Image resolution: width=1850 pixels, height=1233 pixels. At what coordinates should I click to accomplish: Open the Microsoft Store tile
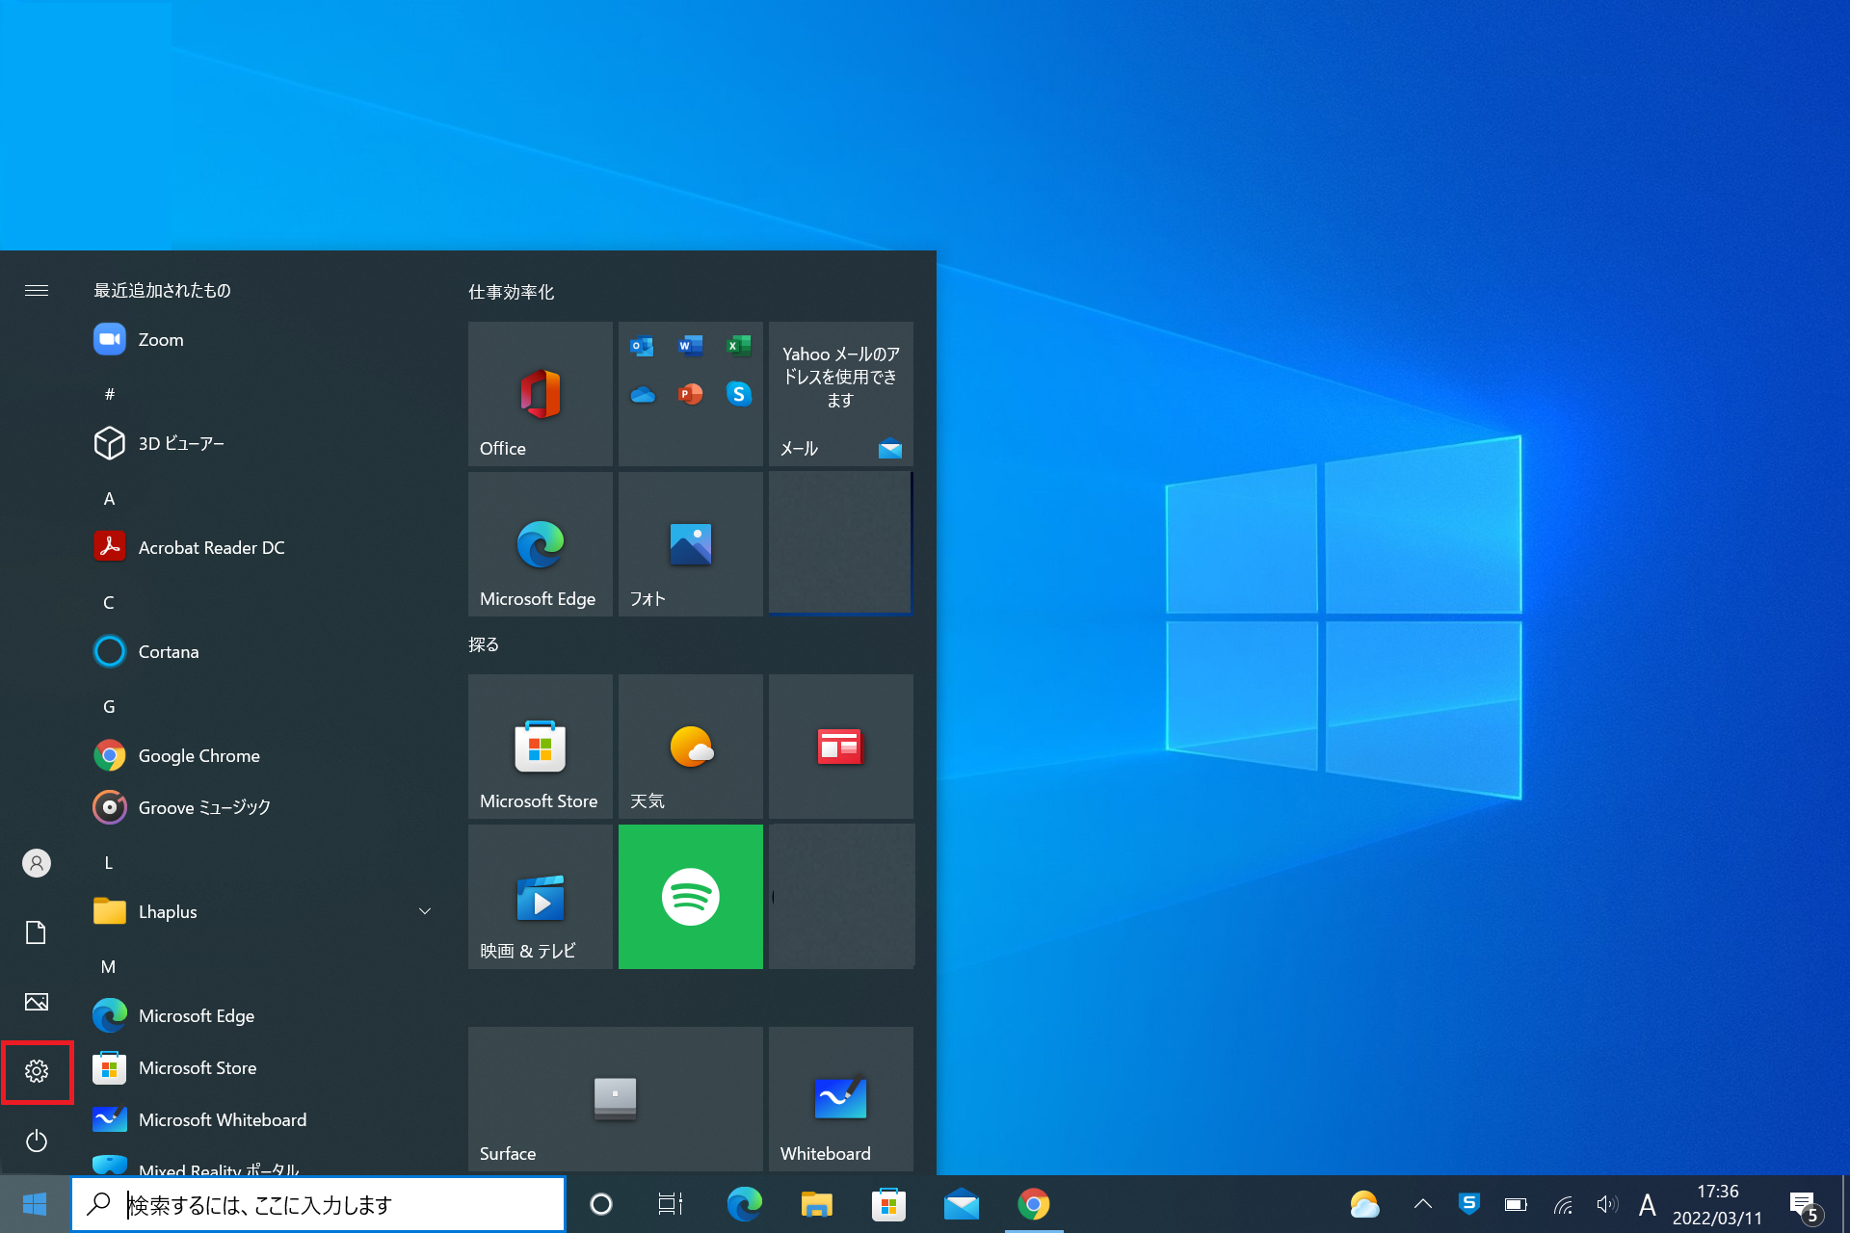click(541, 747)
